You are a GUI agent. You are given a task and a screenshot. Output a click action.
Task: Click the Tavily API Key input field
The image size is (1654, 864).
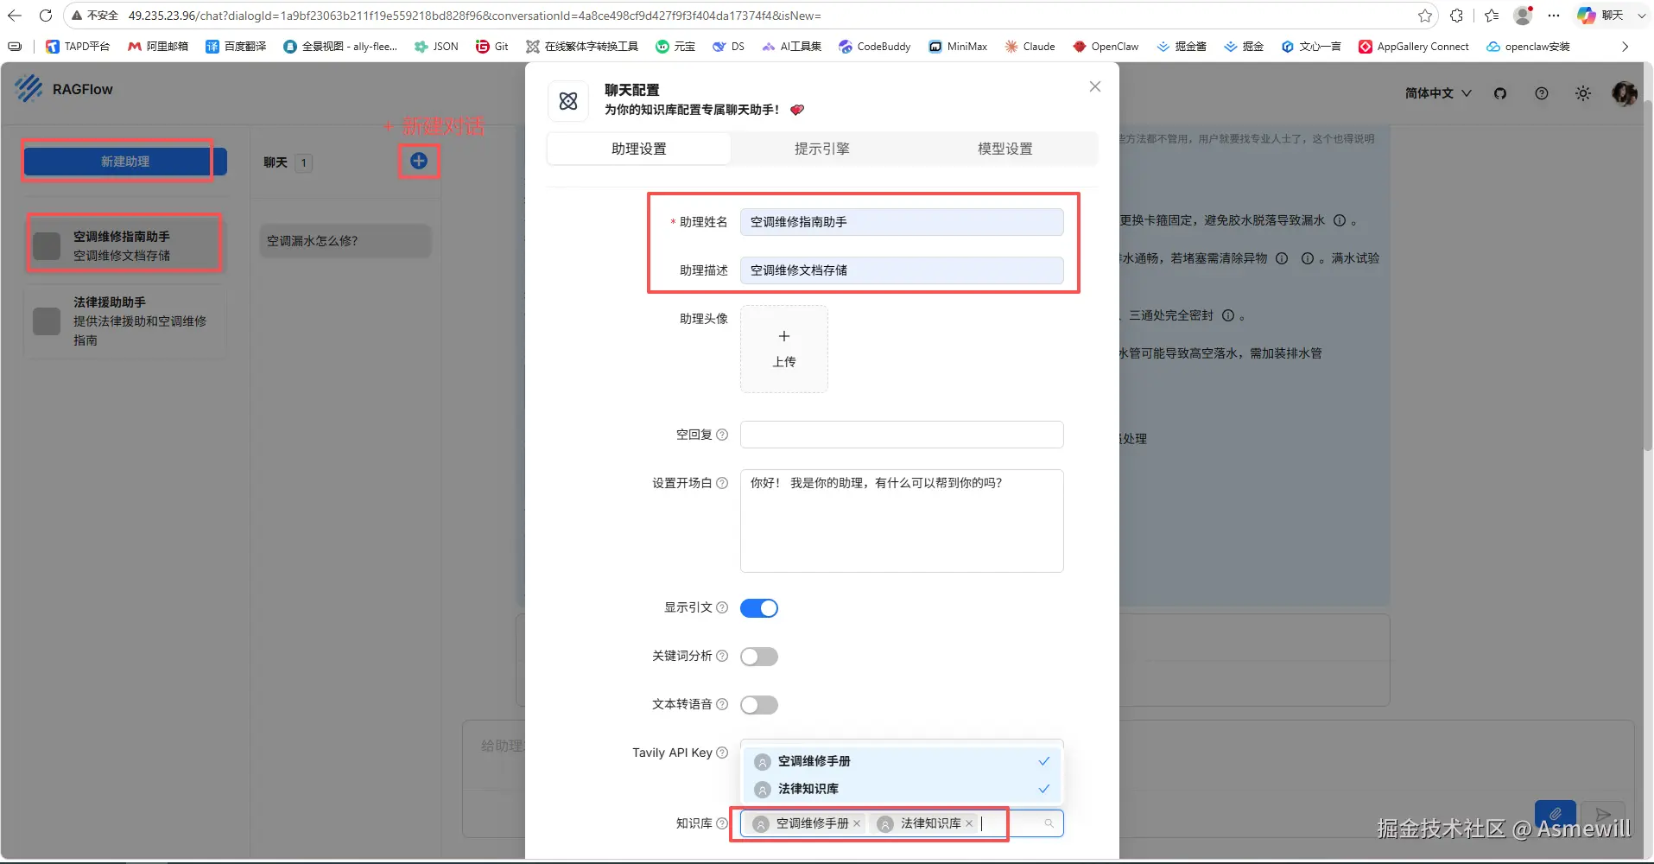click(x=902, y=743)
